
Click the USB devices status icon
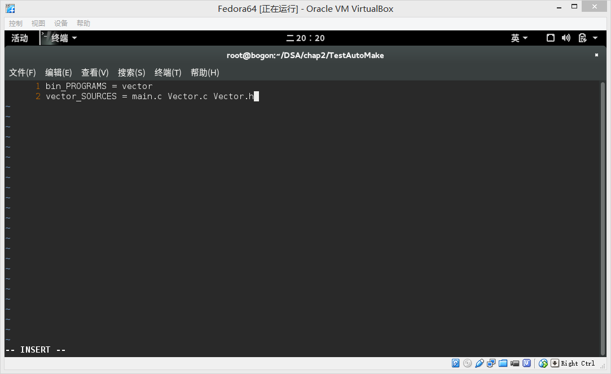[480, 363]
